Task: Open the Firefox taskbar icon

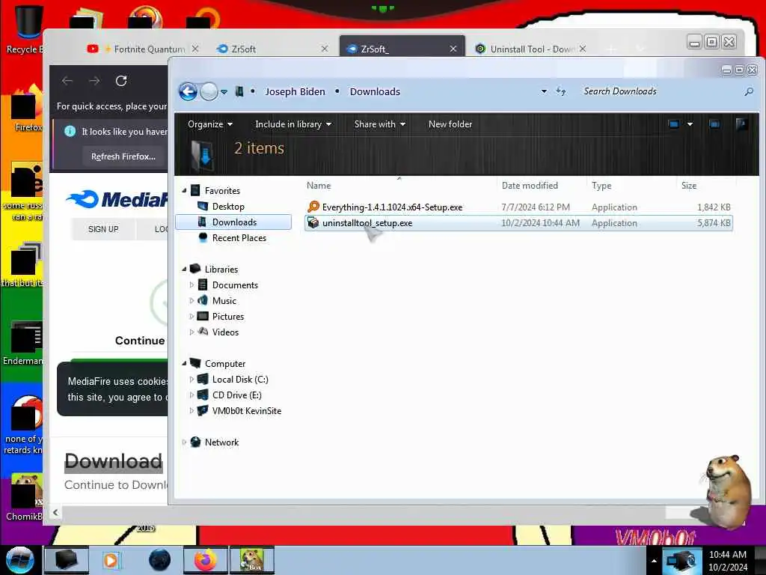Action: 206,560
